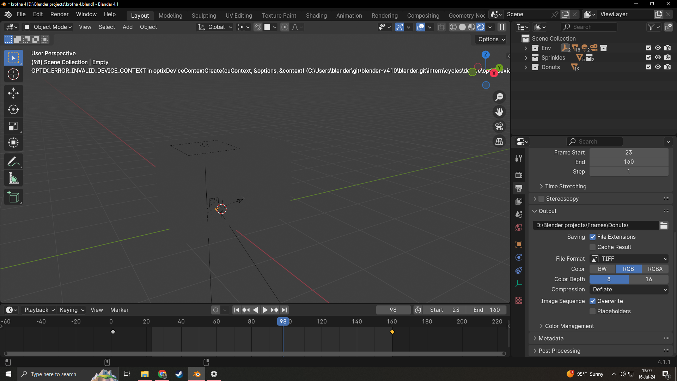Uncheck File Extensions checkbox
This screenshot has height=381, width=677.
pyautogui.click(x=593, y=237)
